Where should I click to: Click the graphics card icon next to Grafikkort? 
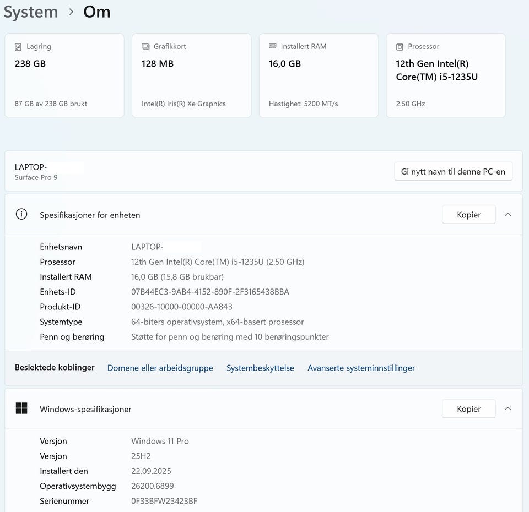[145, 47]
